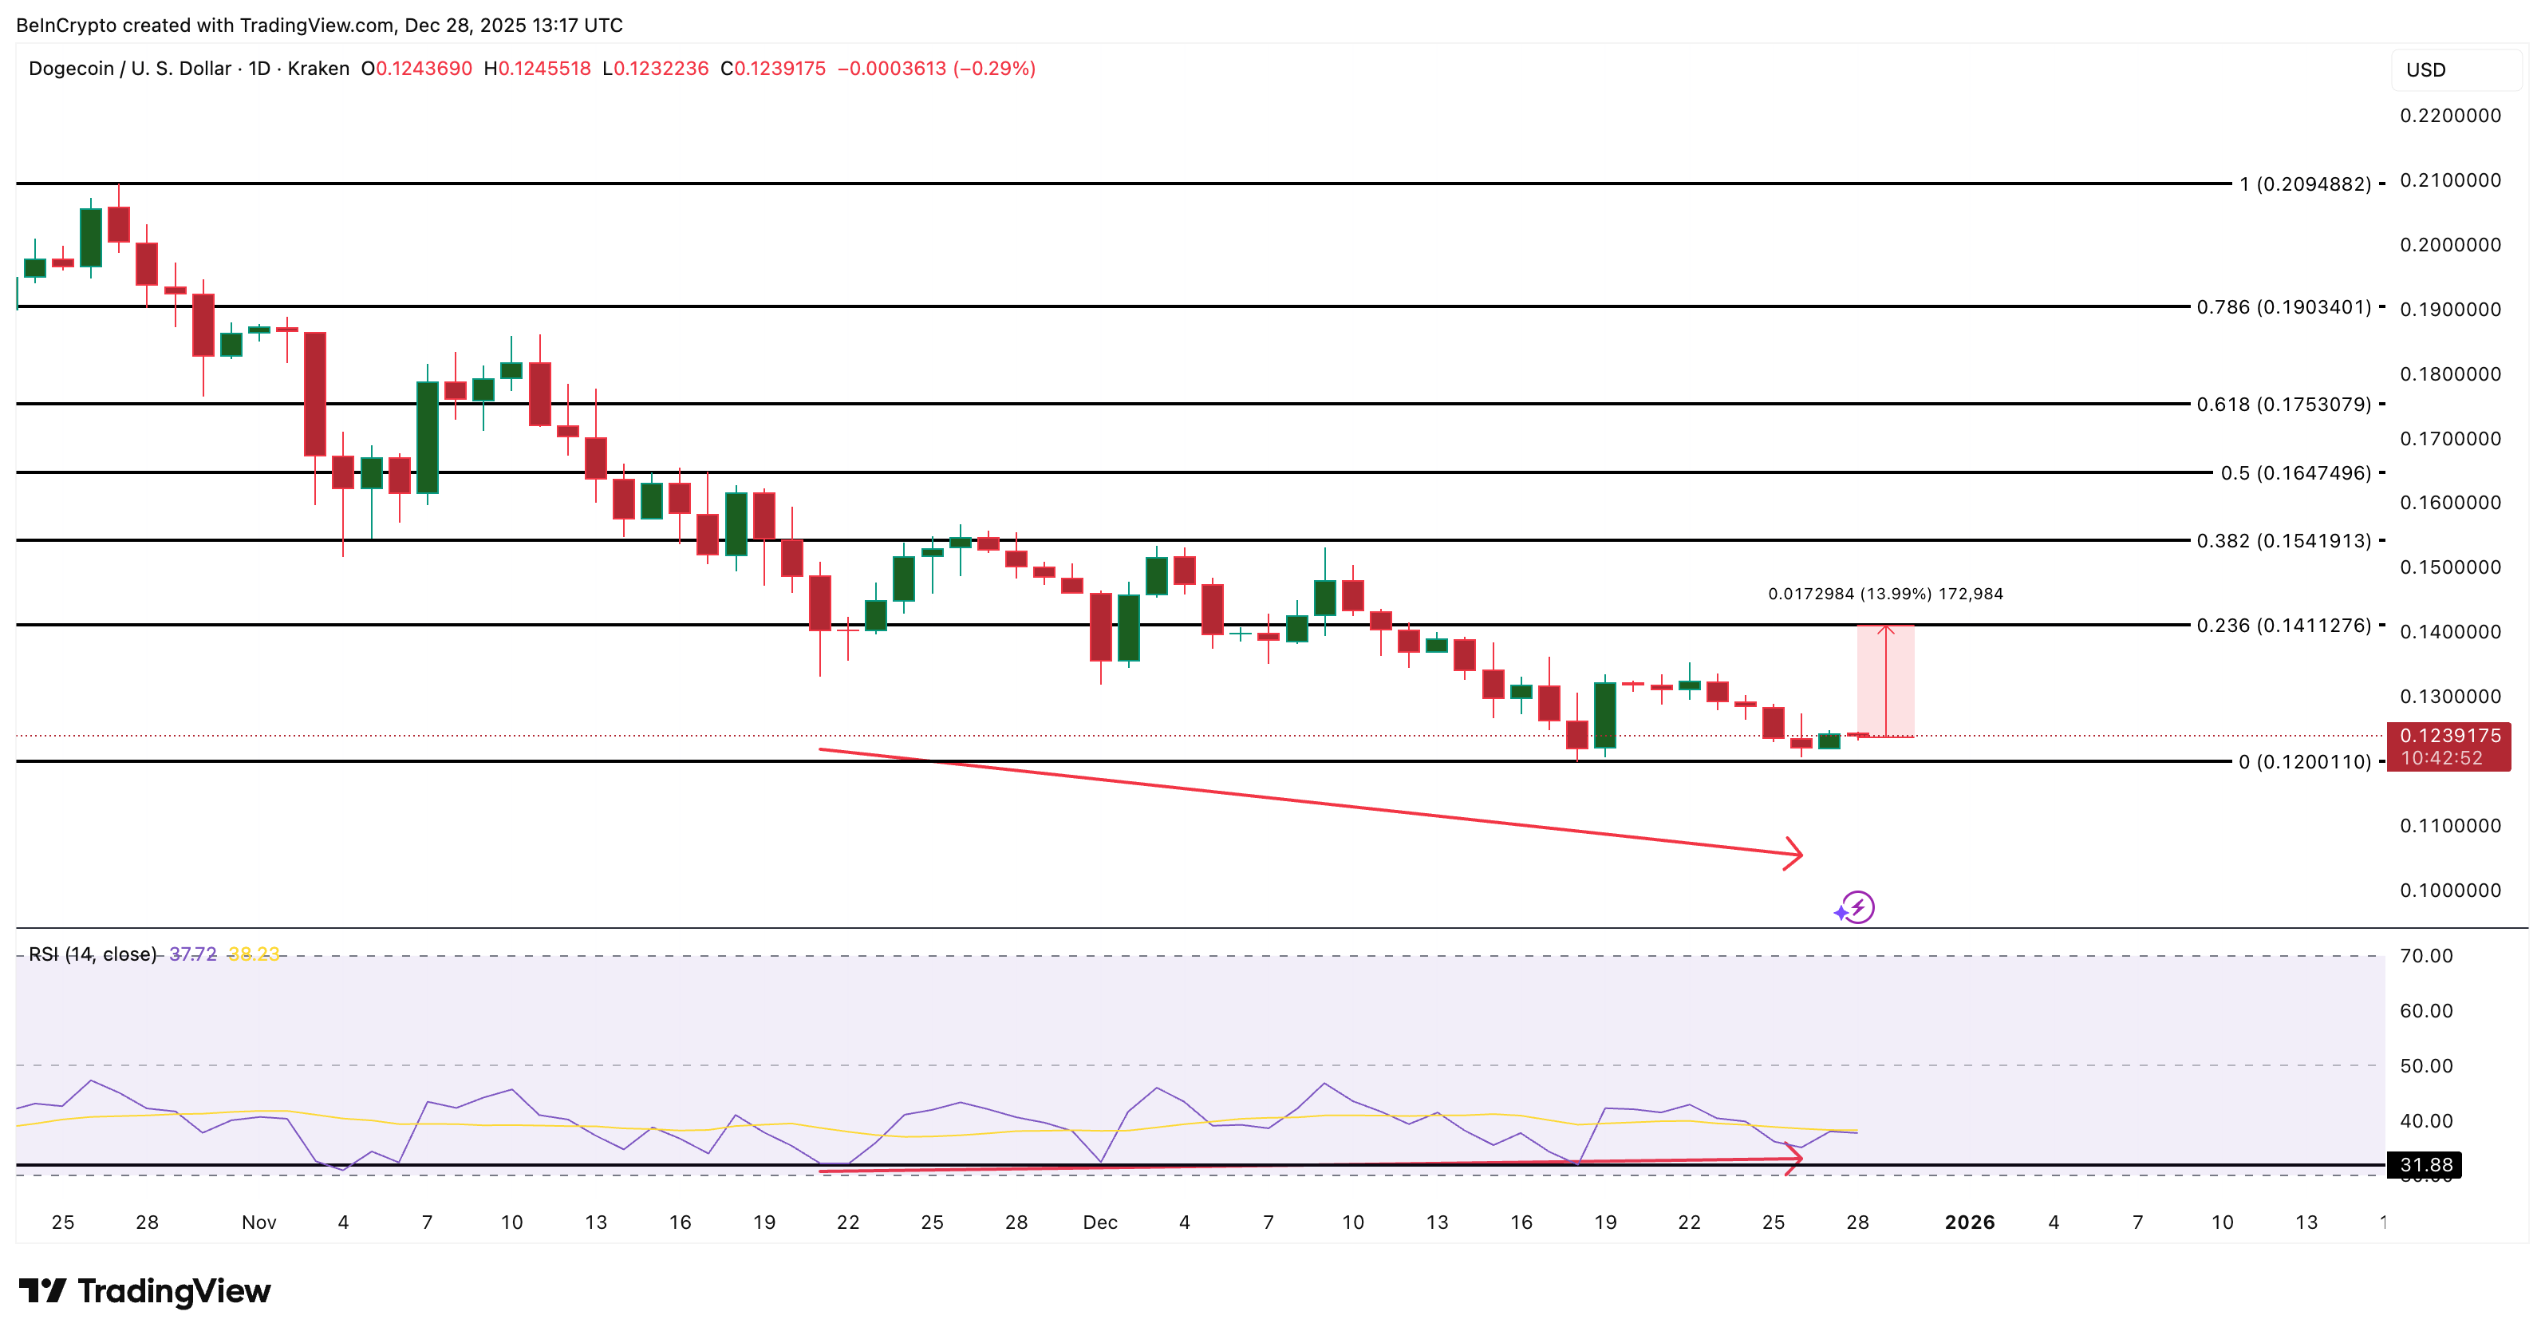2545x1339 pixels.
Task: Click the RSI line value 37.72
Action: click(x=194, y=954)
